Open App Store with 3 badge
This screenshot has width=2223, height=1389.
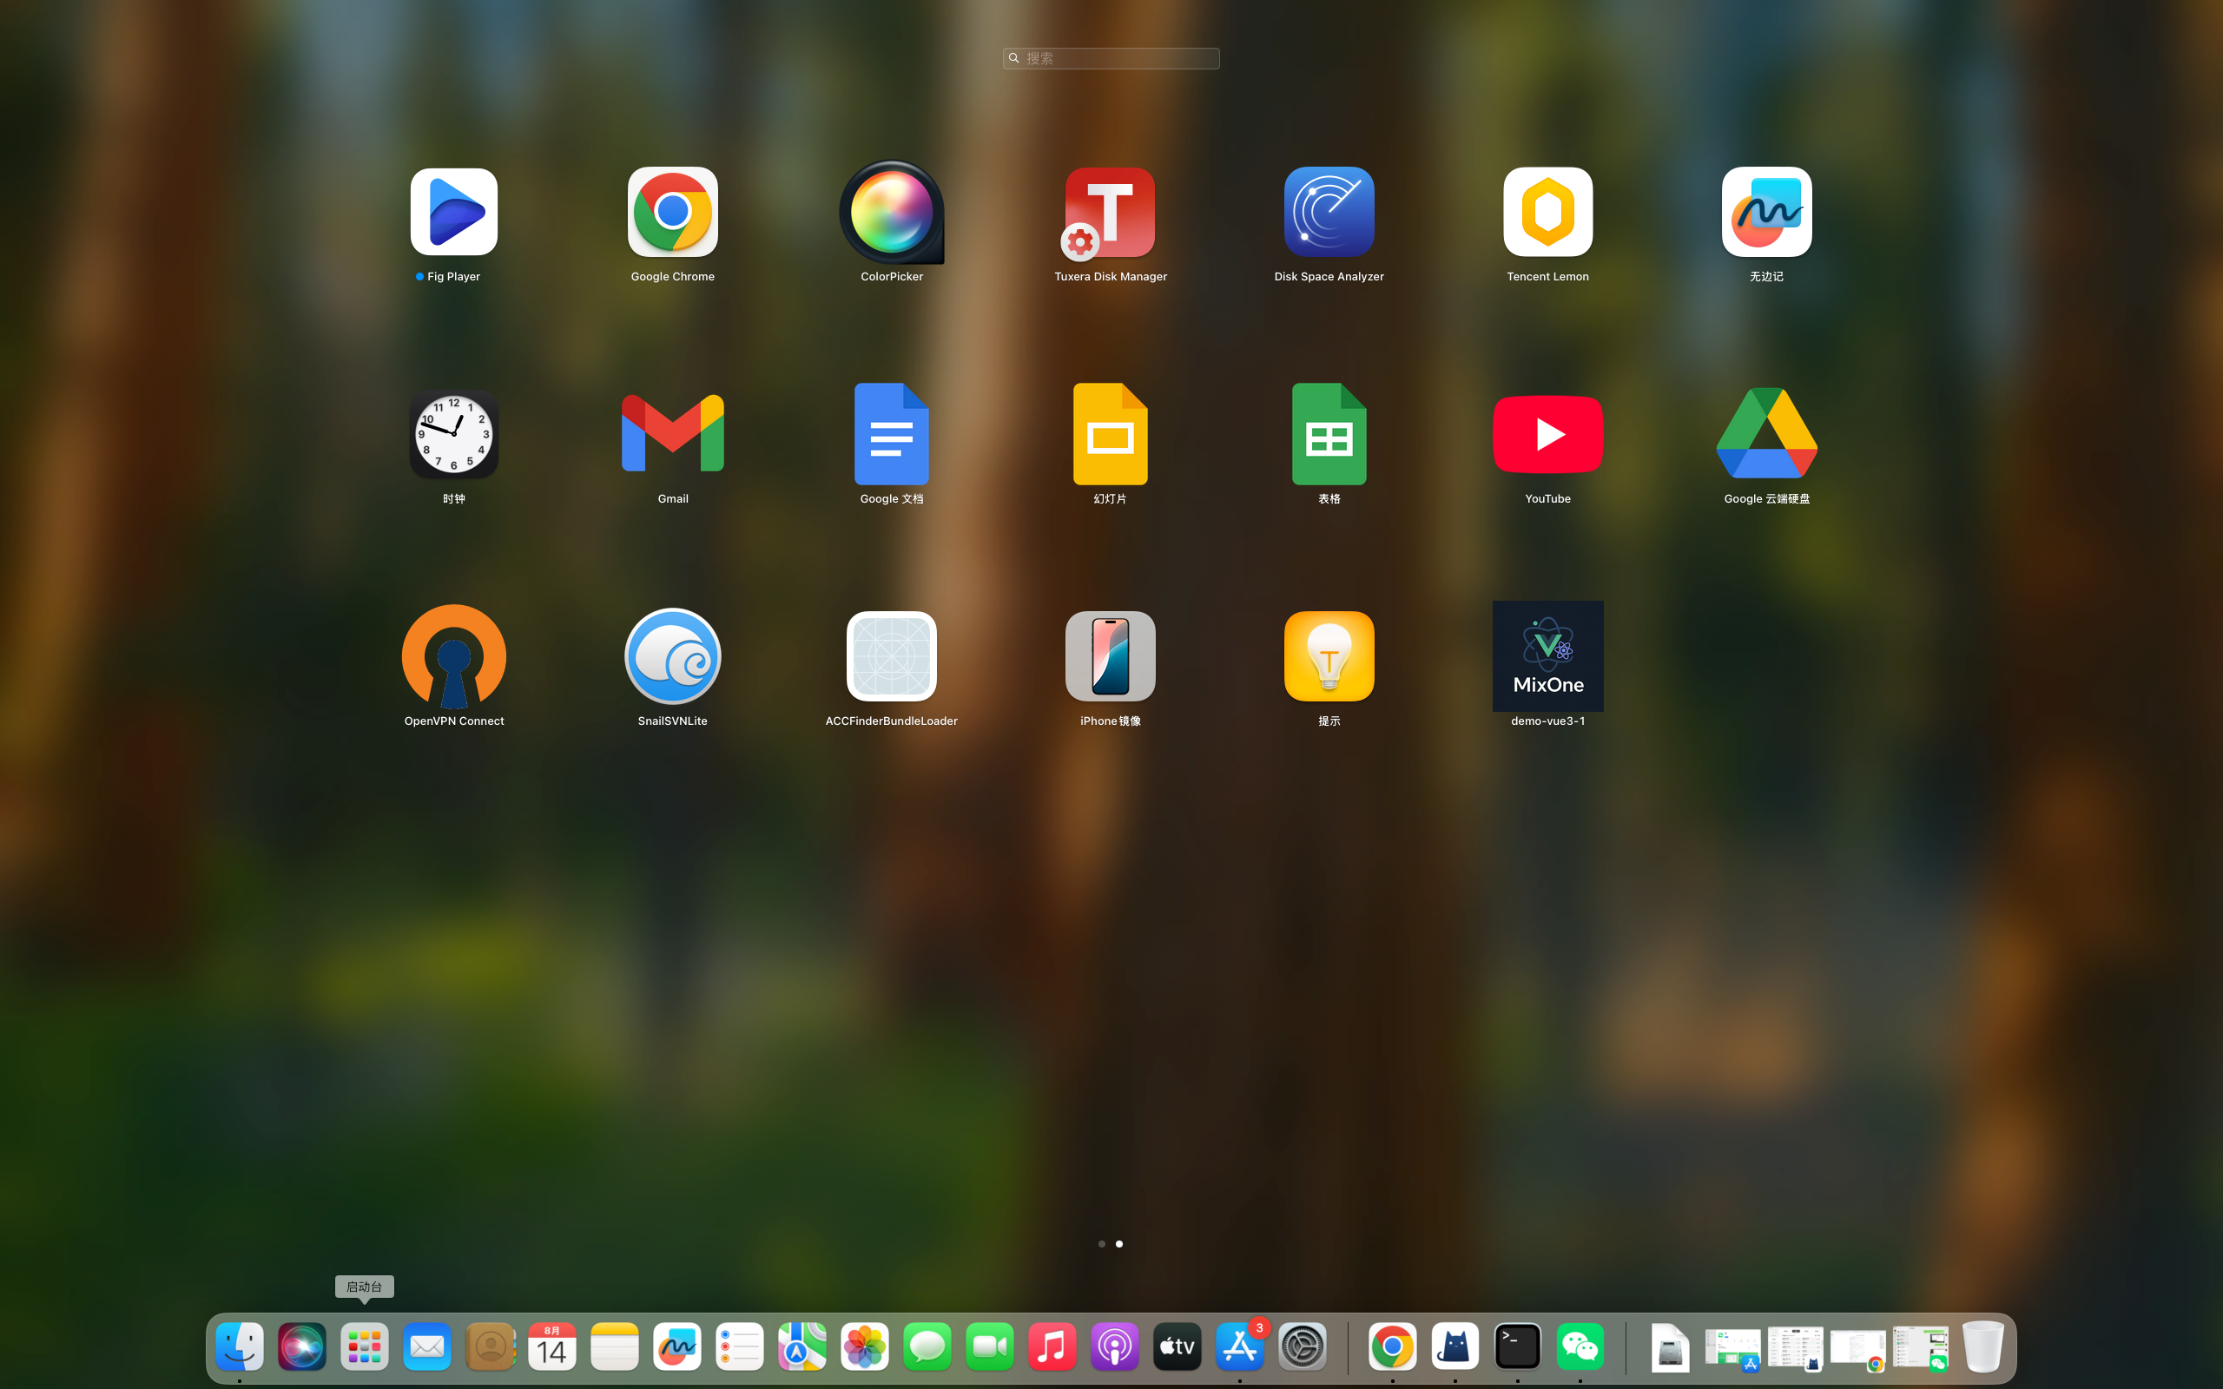tap(1239, 1346)
